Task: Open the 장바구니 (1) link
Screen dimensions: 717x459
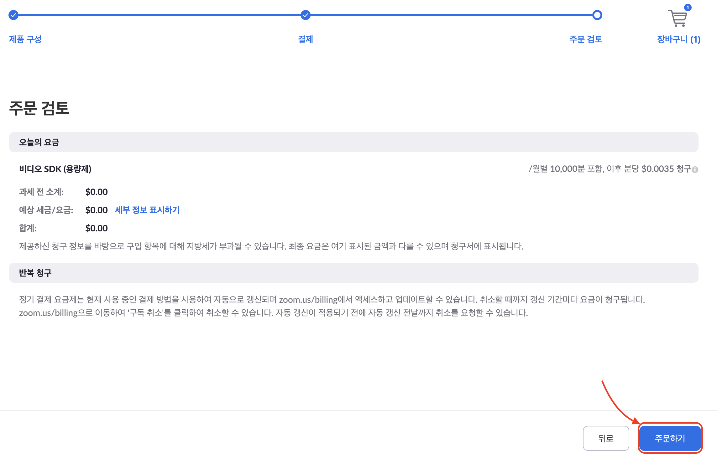Action: tap(678, 39)
